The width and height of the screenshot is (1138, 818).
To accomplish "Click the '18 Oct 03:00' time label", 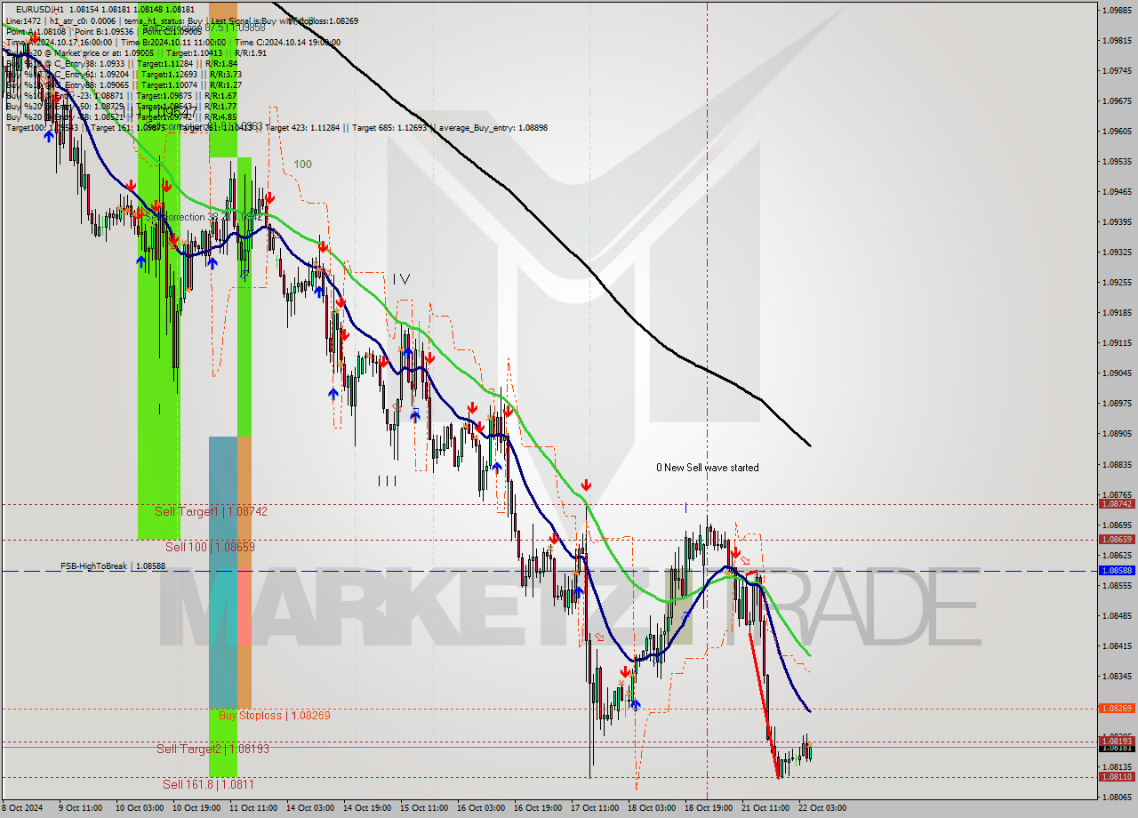I will click(651, 808).
